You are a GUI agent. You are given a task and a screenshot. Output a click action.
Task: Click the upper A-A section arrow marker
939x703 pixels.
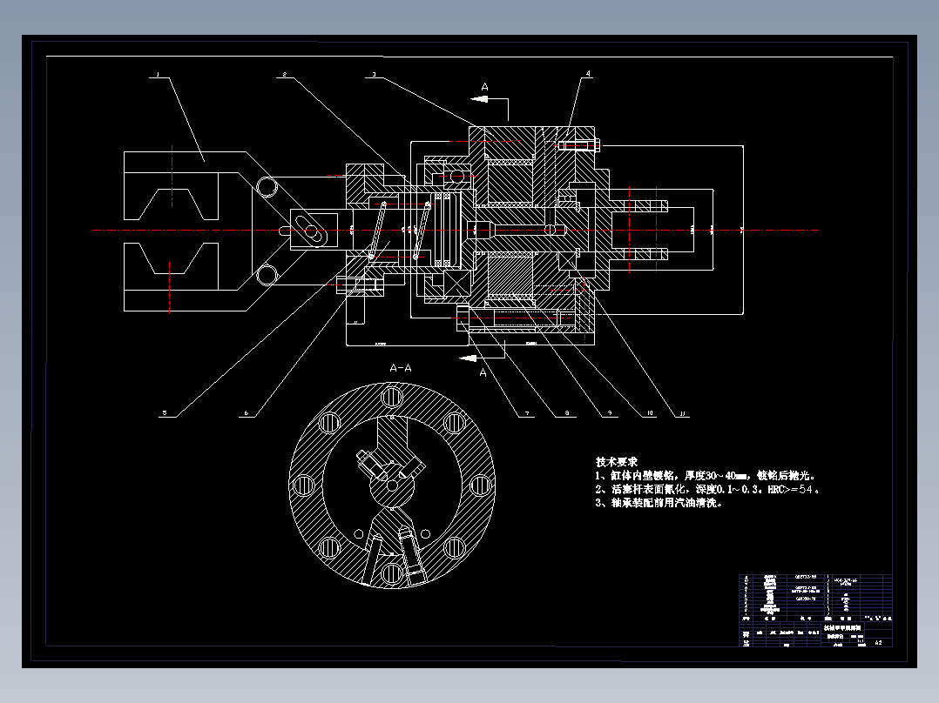coord(484,91)
